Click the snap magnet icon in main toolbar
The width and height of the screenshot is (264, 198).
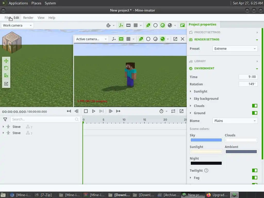109,26
